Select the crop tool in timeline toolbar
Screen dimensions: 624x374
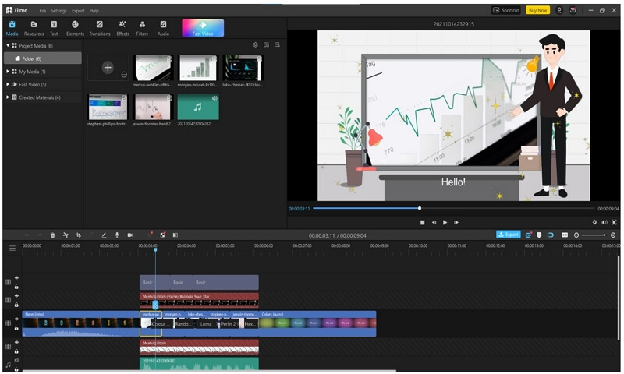(x=79, y=235)
